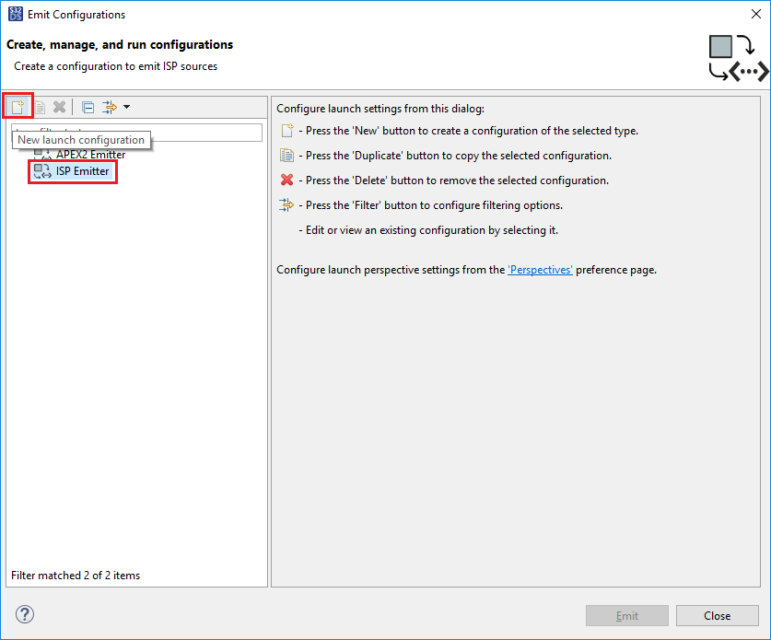Image resolution: width=771 pixels, height=640 pixels.
Task: Click the filter text input field
Action: pos(203,133)
